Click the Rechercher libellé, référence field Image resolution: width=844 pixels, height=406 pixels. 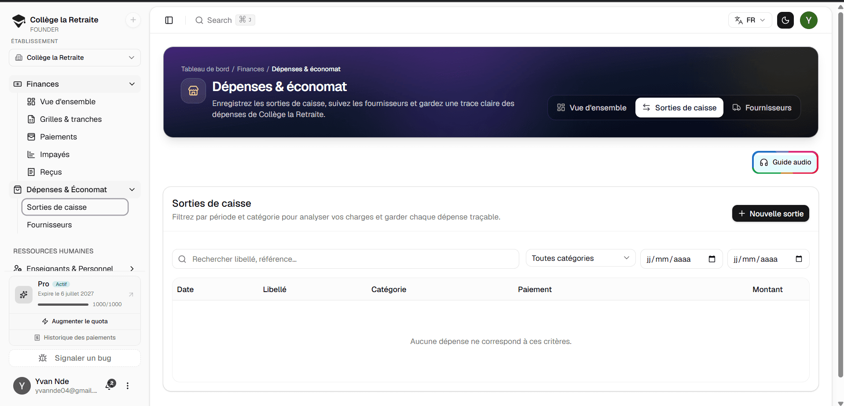(345, 259)
